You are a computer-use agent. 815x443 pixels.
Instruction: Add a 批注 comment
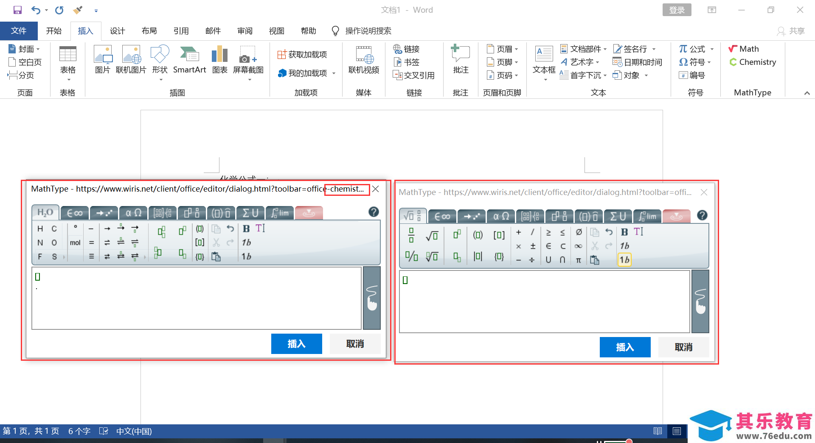click(461, 60)
